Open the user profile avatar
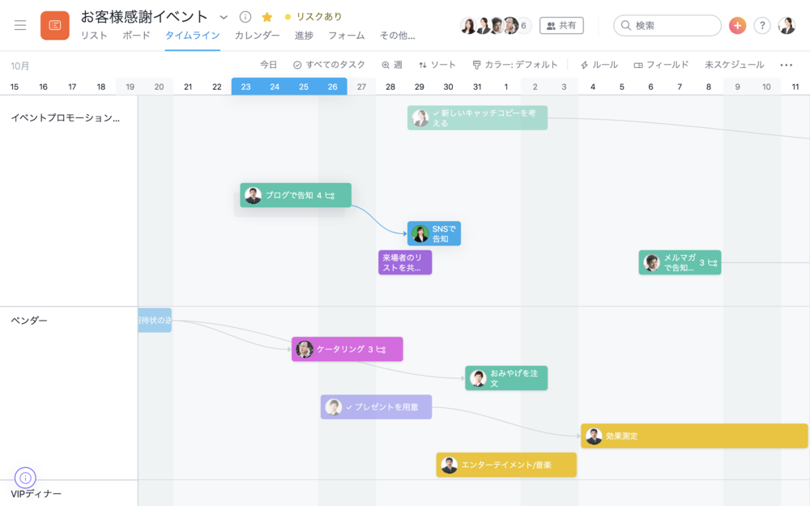This screenshot has width=810, height=506. 787,25
